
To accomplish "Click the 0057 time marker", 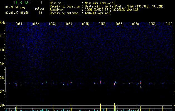I will [x=119, y=24].
